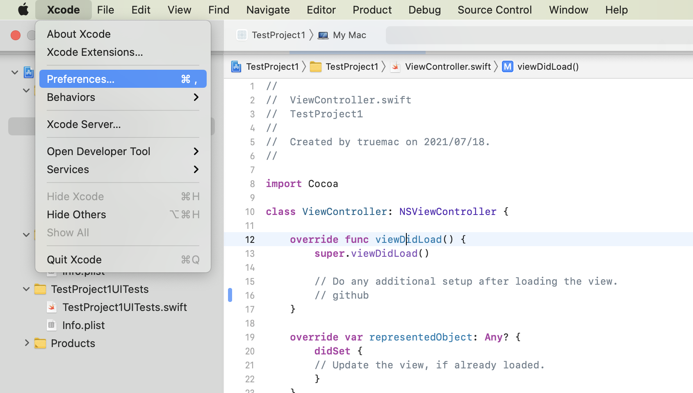Expand the Products group
693x393 pixels.
(x=26, y=343)
